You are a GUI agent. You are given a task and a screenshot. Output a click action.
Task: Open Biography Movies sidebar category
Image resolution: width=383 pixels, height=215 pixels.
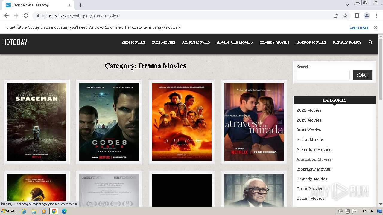pyautogui.click(x=314, y=169)
